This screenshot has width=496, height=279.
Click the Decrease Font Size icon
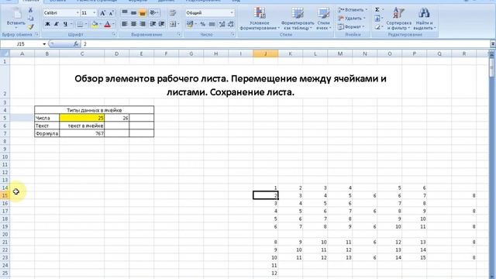click(111, 13)
